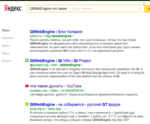The image size is (150, 124).
Task: Switch to the Картинки section
Action: click(x=7, y=38)
